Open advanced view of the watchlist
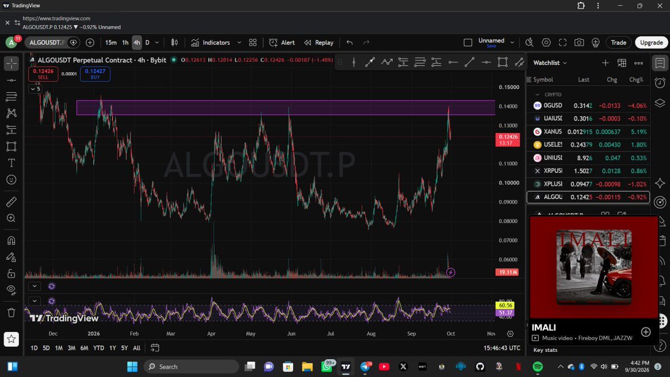 (x=622, y=63)
